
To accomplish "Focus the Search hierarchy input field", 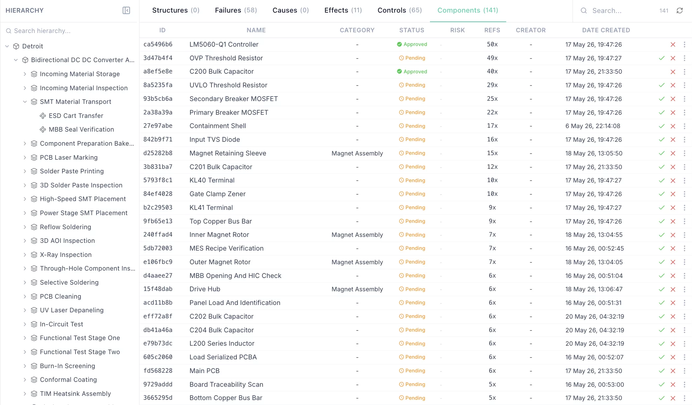I will pyautogui.click(x=69, y=31).
